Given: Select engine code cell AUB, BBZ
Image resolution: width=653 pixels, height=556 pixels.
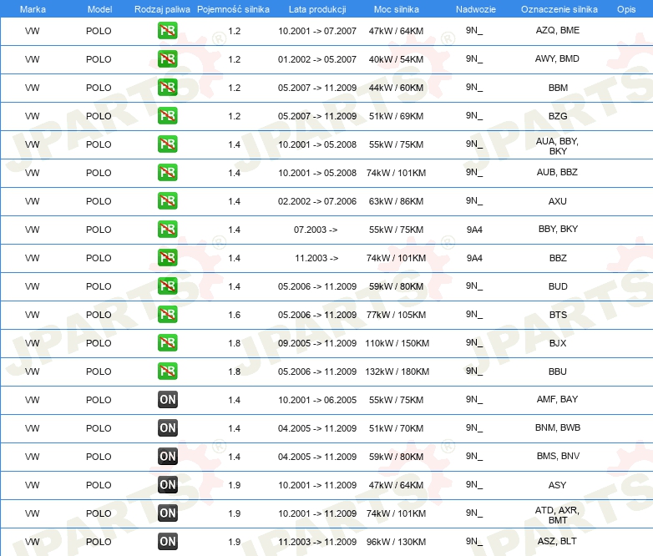Looking at the screenshot, I should 557,172.
